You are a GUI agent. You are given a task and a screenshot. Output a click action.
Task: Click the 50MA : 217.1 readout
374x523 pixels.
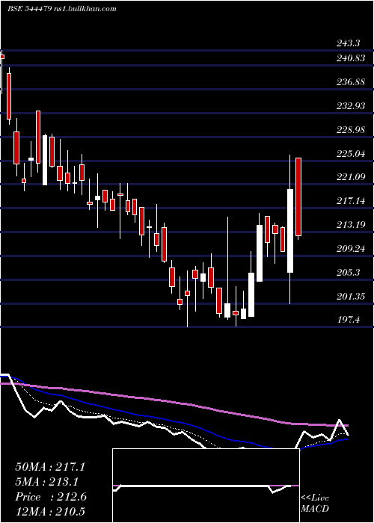[x=50, y=467]
